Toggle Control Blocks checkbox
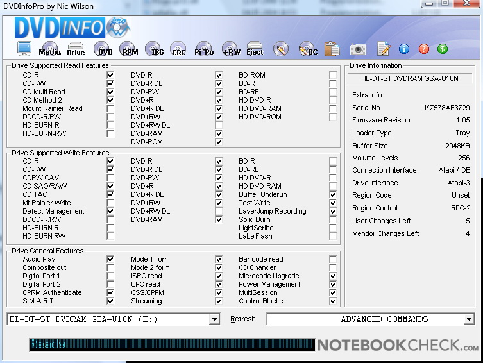Viewport: 483px width, 363px height. tap(333, 301)
